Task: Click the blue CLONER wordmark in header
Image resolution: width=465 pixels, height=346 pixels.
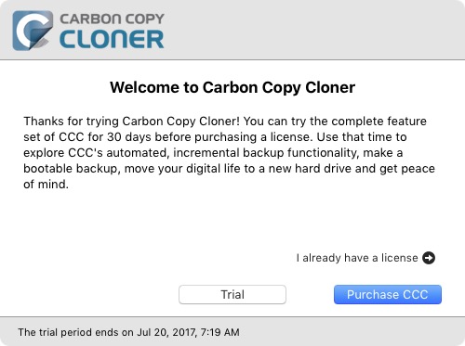Action: click(112, 39)
